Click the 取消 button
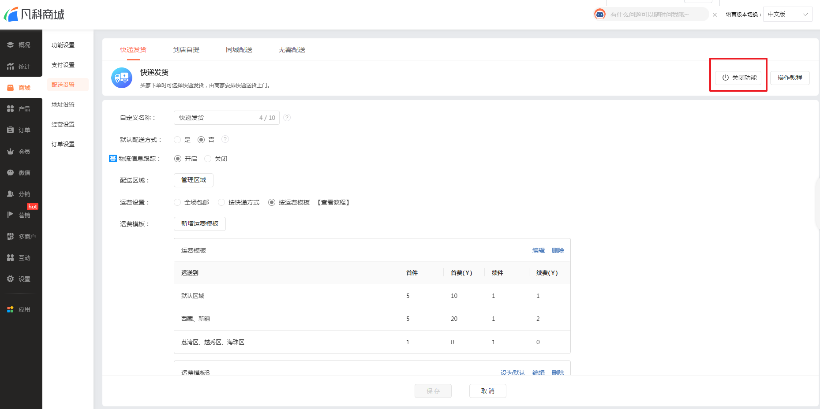This screenshot has height=409, width=820. click(488, 391)
